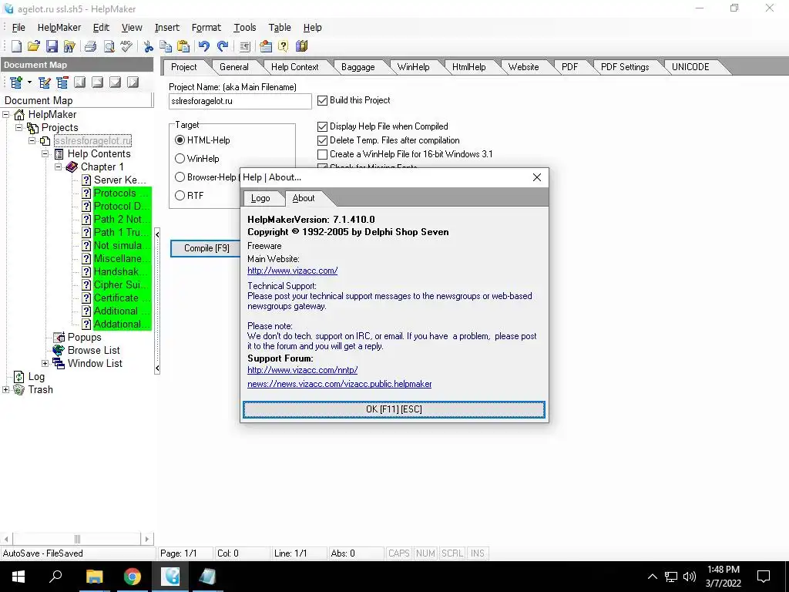Close the Help About dialog with X

[537, 177]
